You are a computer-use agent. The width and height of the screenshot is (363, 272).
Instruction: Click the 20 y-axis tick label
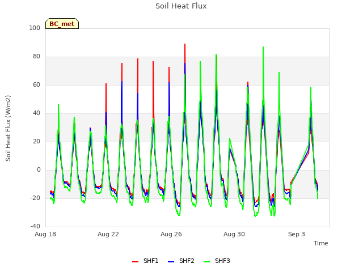click(x=36, y=141)
